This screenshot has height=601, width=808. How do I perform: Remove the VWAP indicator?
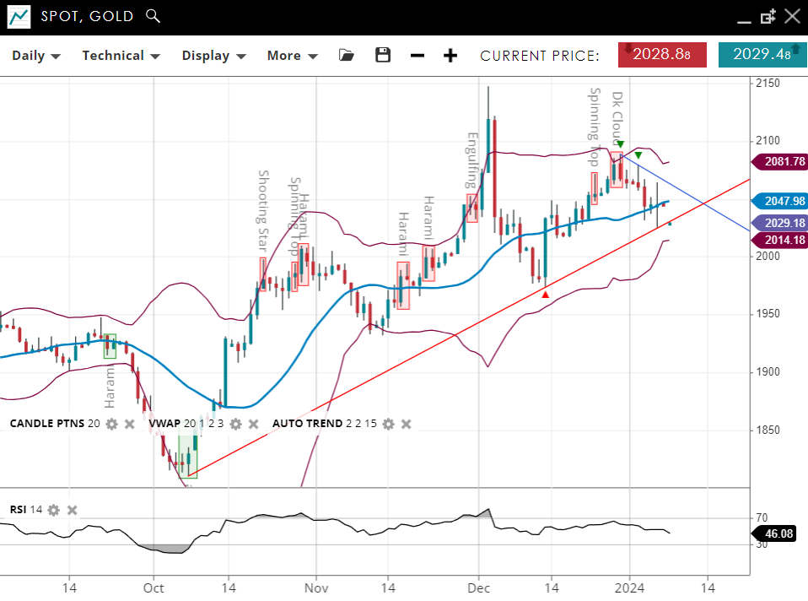[254, 424]
